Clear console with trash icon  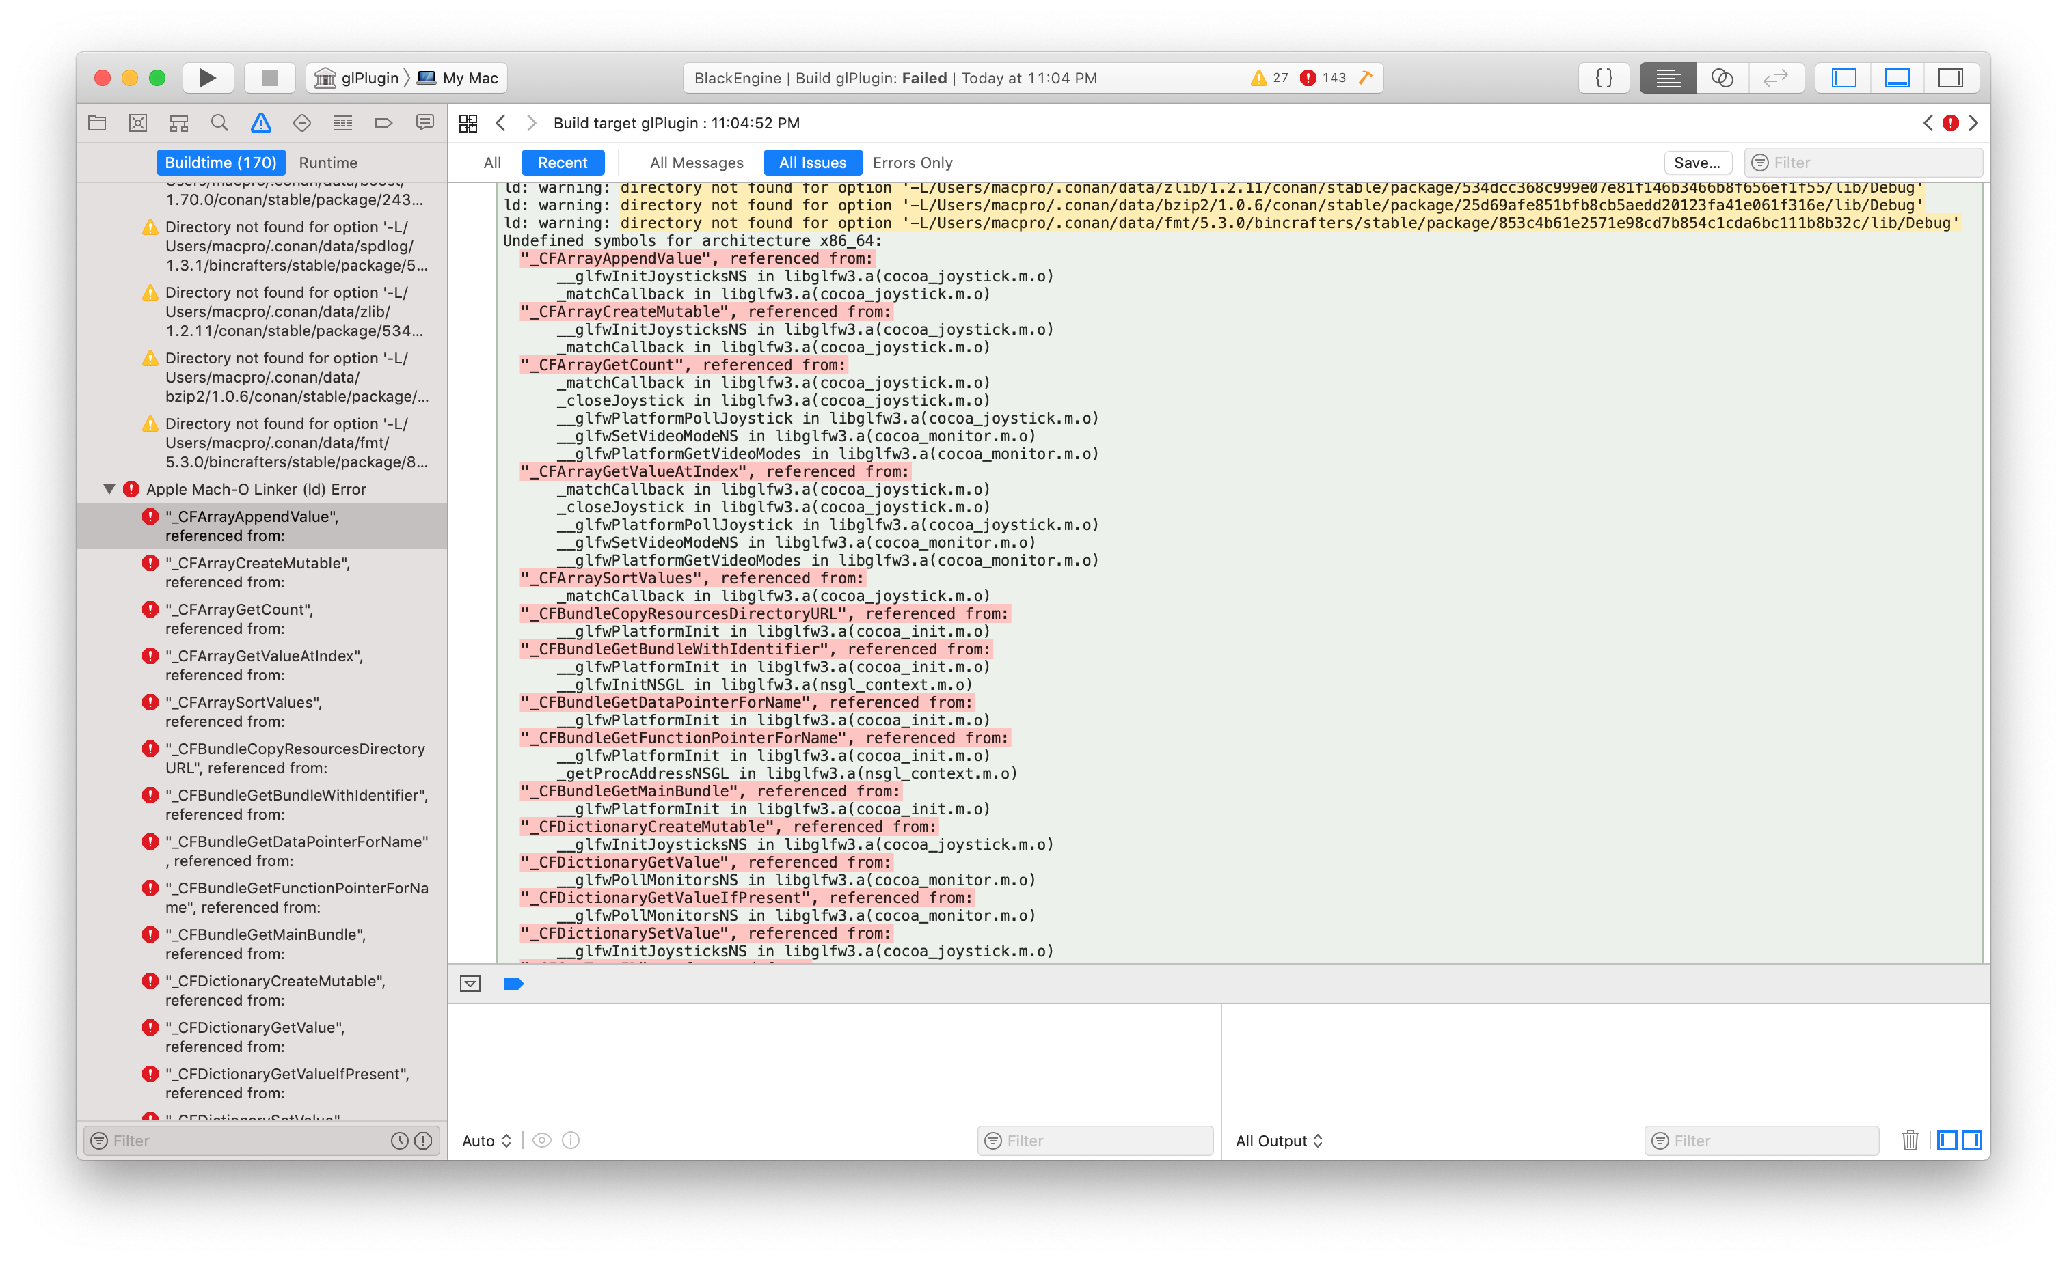[1910, 1140]
